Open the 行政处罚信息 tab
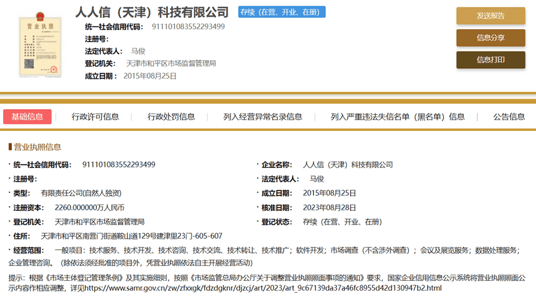 171,117
